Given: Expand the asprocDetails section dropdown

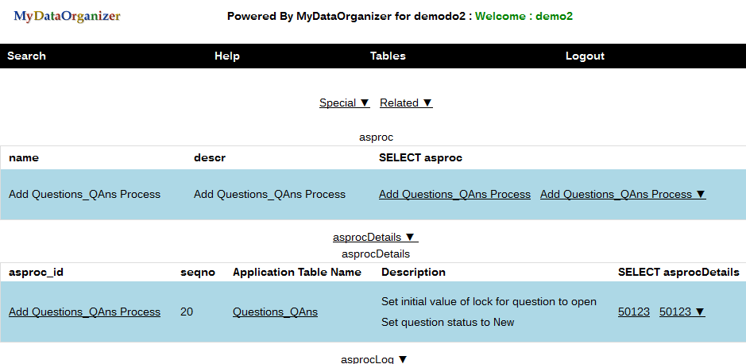Looking at the screenshot, I should point(375,238).
